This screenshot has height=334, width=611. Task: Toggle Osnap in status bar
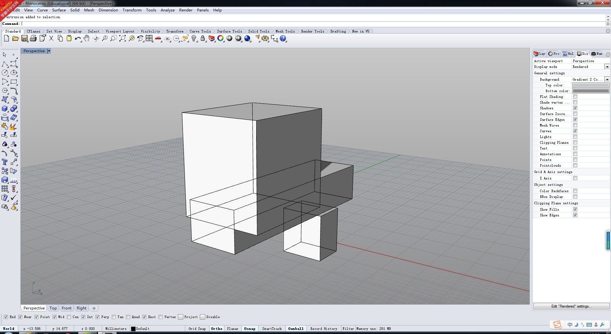point(250,329)
